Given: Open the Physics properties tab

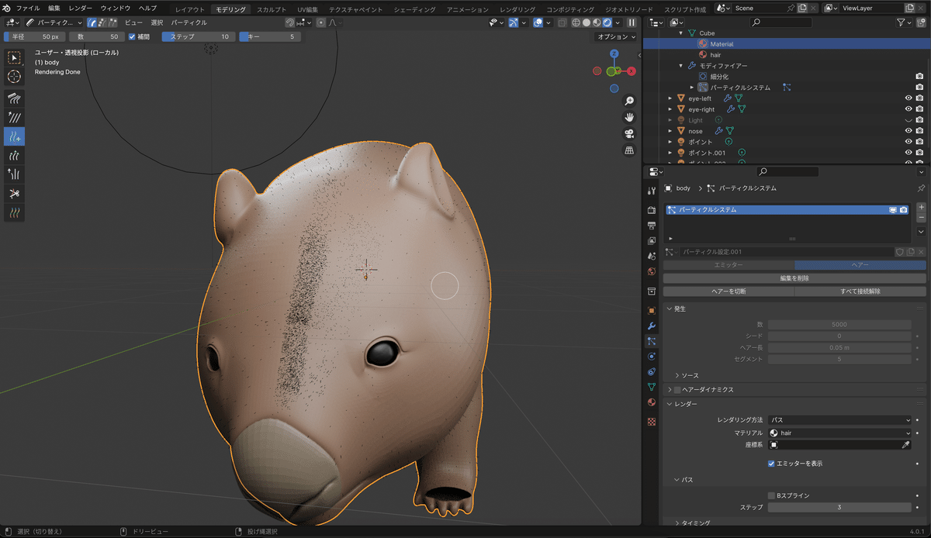Looking at the screenshot, I should pos(652,356).
